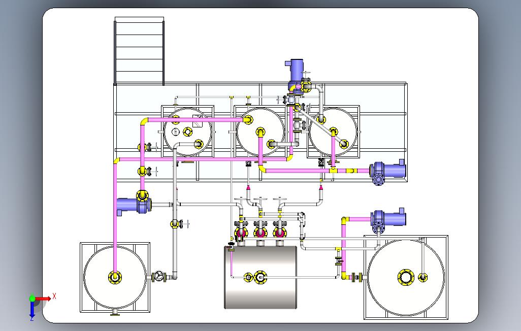Click the blue Z axis arrow of triad
521x331 pixels.
tap(32, 309)
